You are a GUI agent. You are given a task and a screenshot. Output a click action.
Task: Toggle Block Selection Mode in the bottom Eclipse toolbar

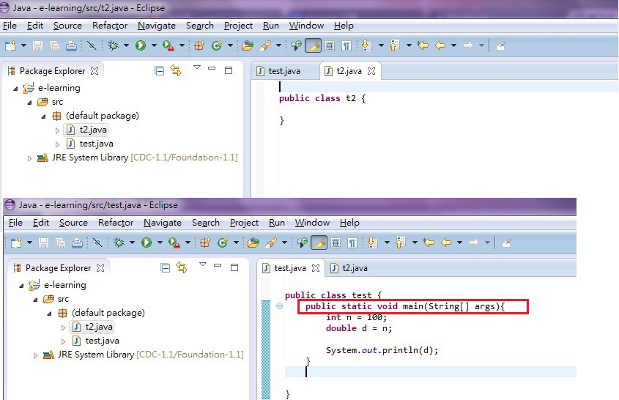pos(336,242)
